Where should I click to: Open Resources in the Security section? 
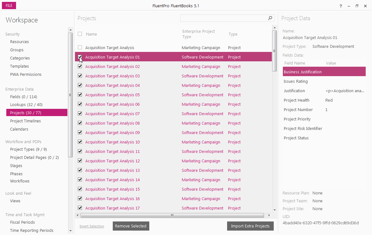20,42
